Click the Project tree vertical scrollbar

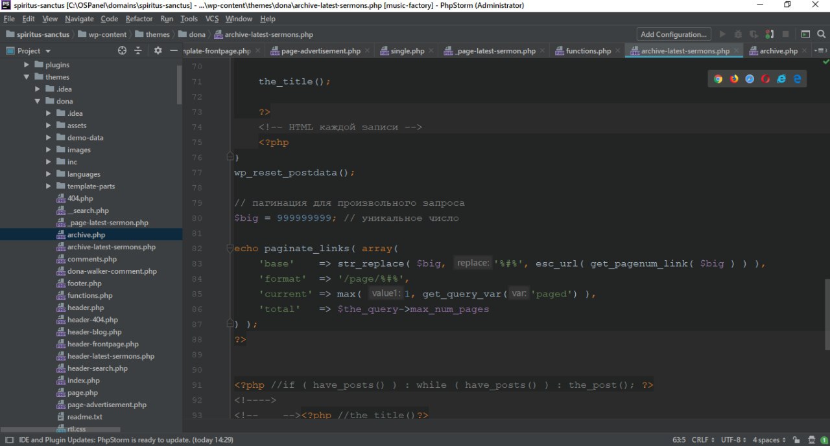point(180,84)
